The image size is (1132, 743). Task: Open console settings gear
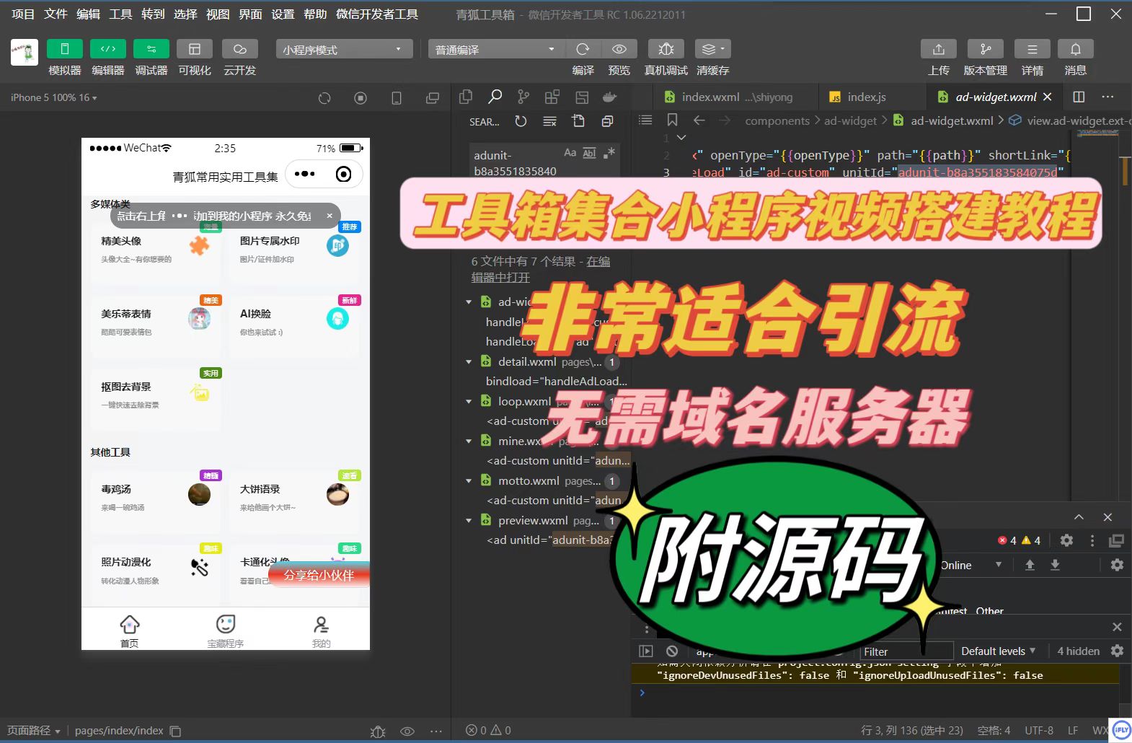(x=1117, y=651)
